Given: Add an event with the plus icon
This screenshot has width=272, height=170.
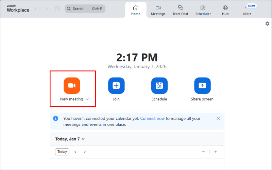Looking at the screenshot, I should tap(216, 152).
